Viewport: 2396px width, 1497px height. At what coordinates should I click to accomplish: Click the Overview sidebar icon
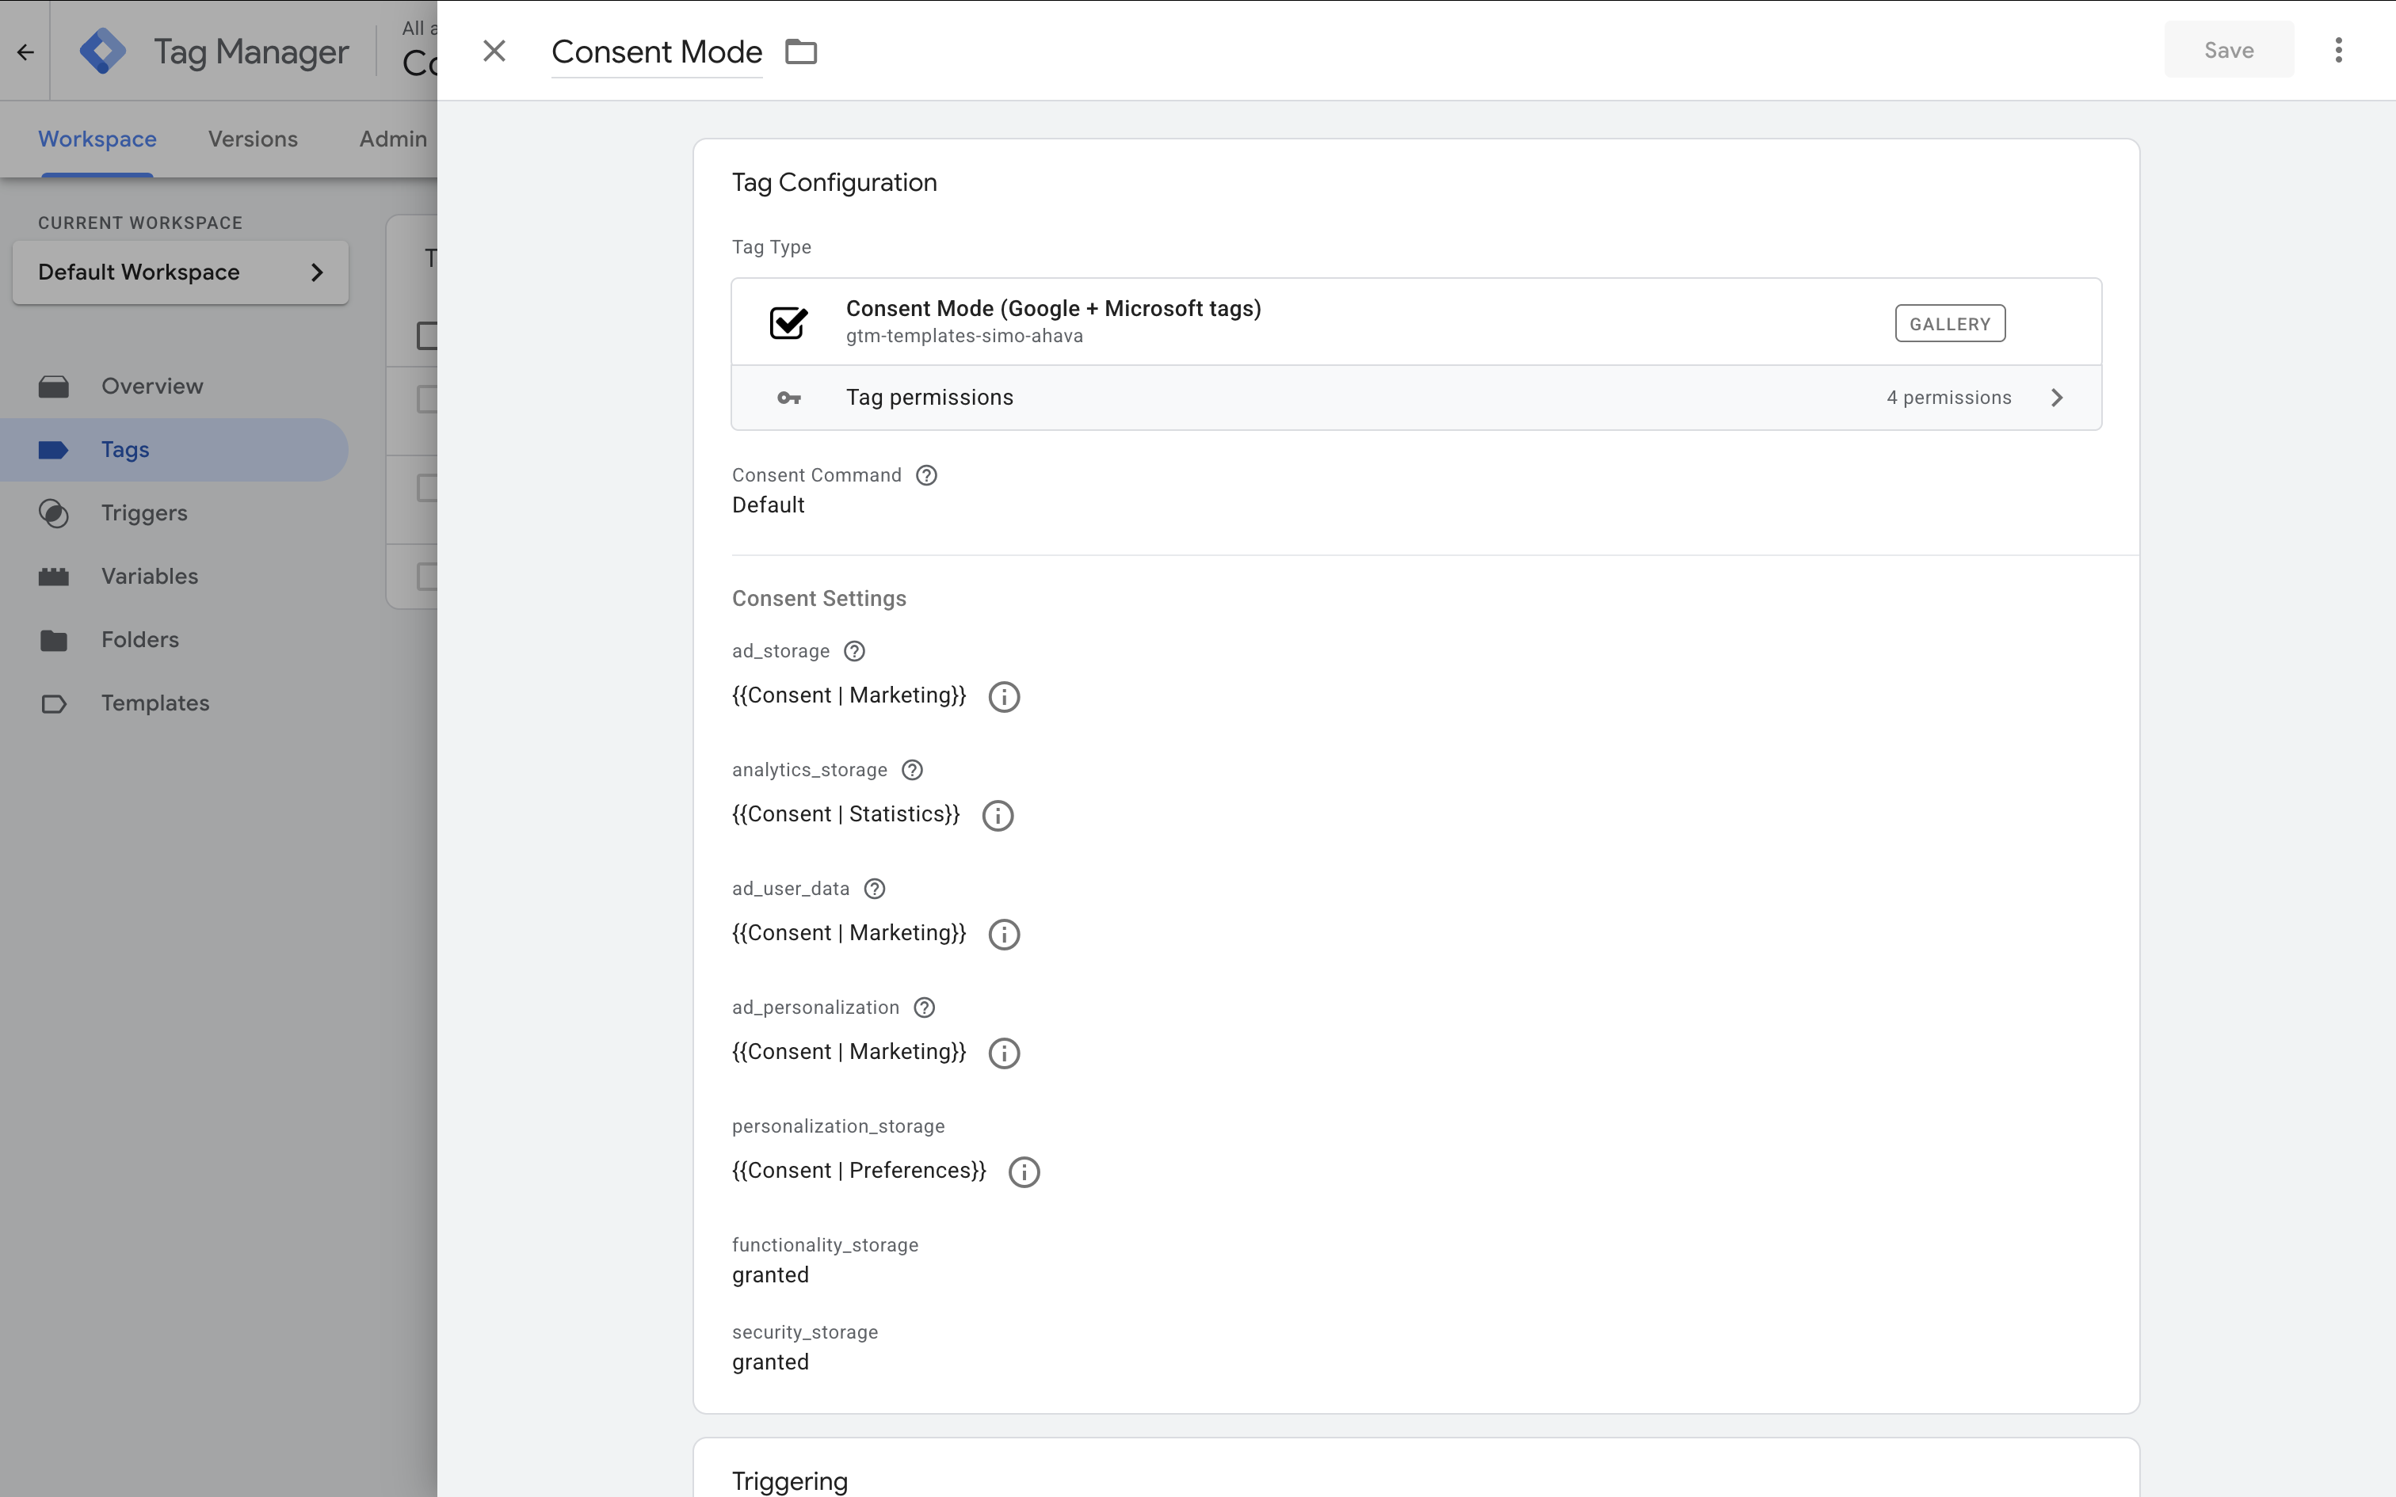pyautogui.click(x=53, y=387)
